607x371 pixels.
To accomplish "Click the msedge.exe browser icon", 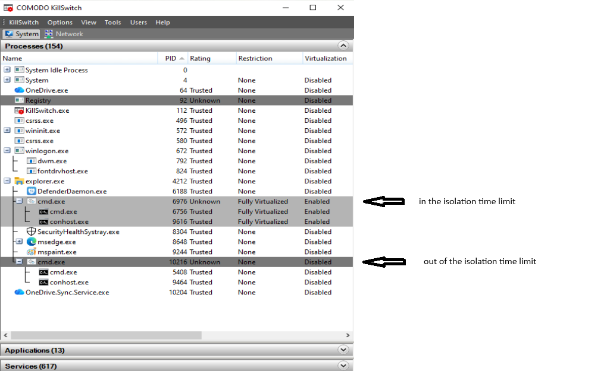I will (32, 242).
